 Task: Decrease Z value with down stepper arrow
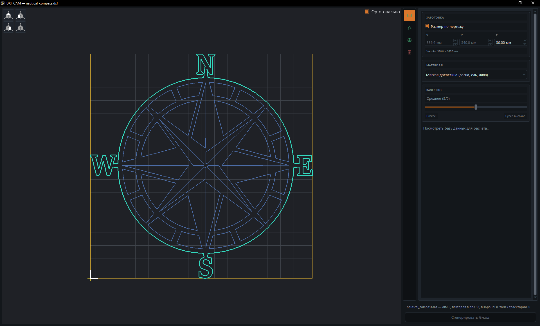tap(525, 44)
